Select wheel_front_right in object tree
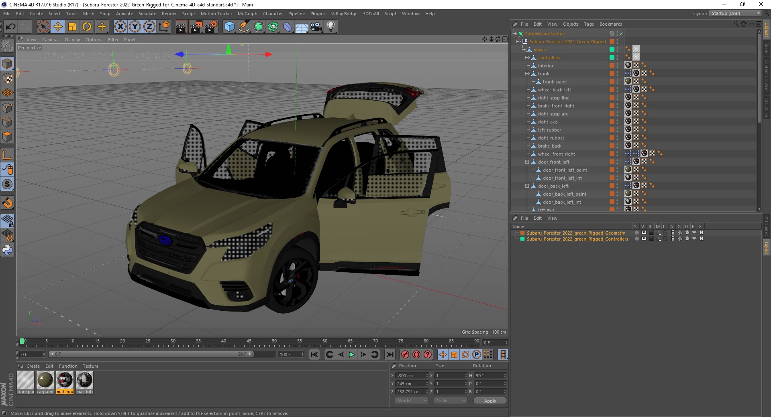 coord(556,154)
